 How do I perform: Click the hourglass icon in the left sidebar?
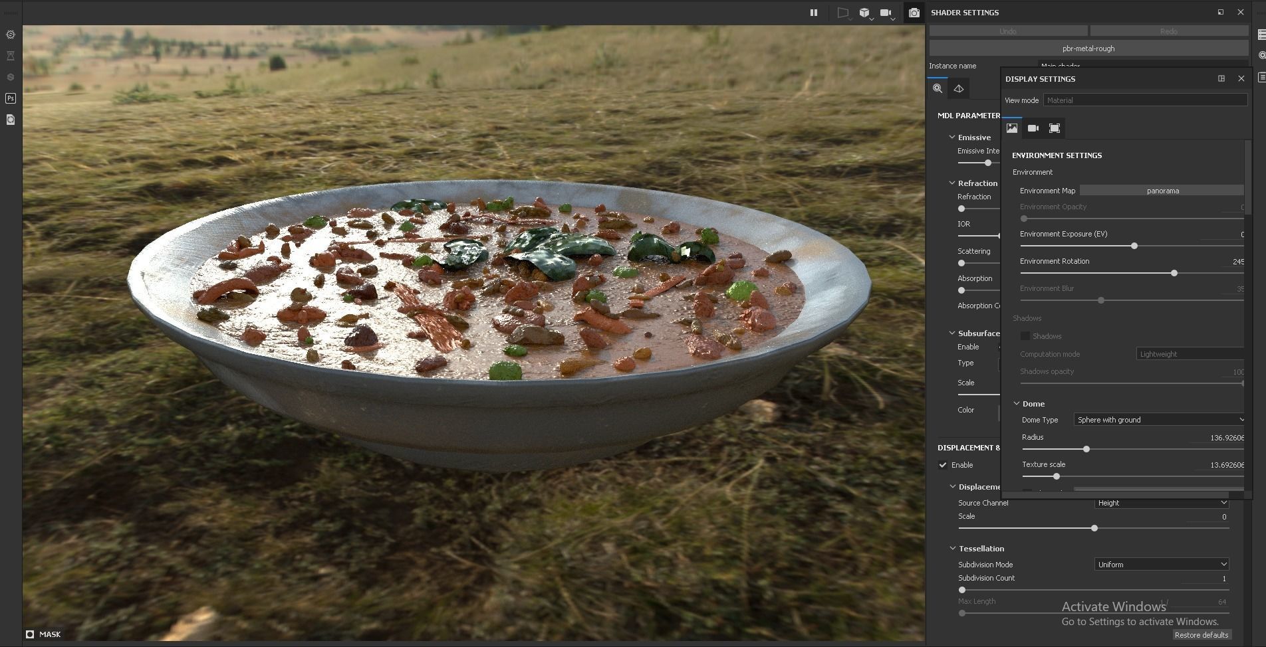pyautogui.click(x=11, y=56)
